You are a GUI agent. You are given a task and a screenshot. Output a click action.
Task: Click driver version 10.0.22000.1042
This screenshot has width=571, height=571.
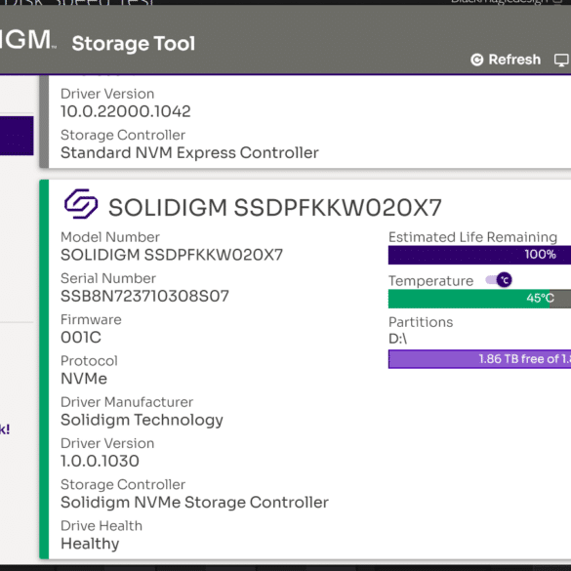tap(126, 111)
